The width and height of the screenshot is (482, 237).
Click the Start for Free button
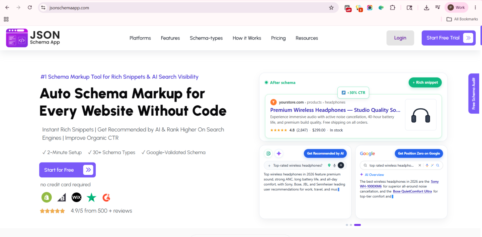tap(67, 170)
